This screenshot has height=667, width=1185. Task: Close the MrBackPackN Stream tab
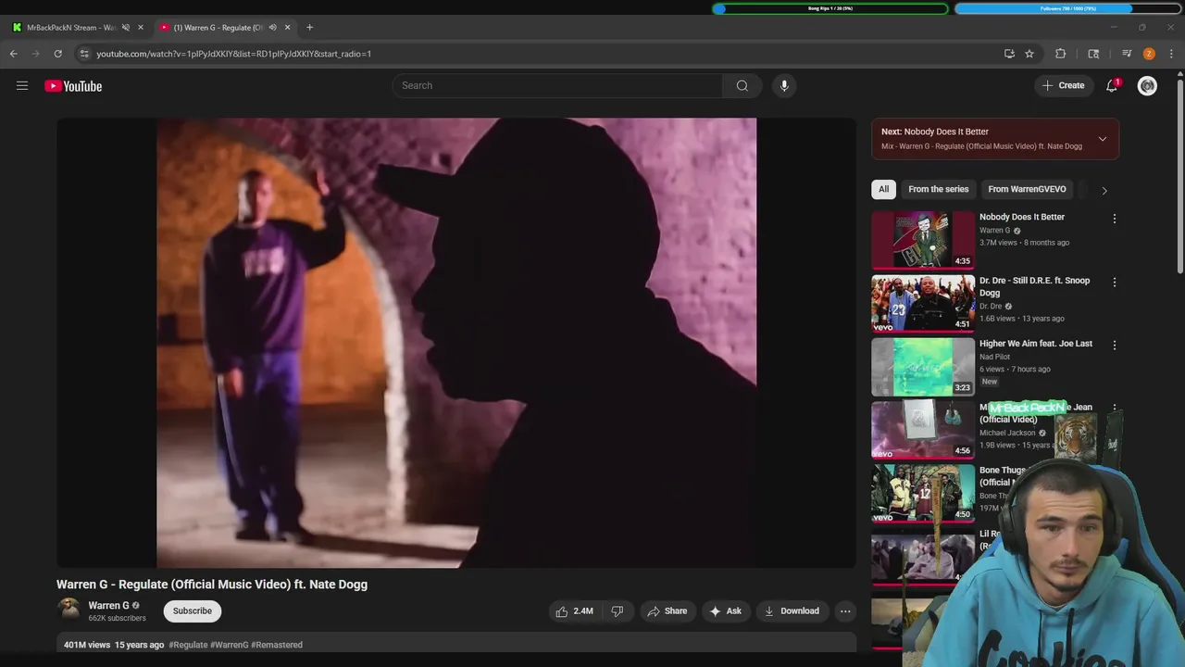[x=141, y=27]
